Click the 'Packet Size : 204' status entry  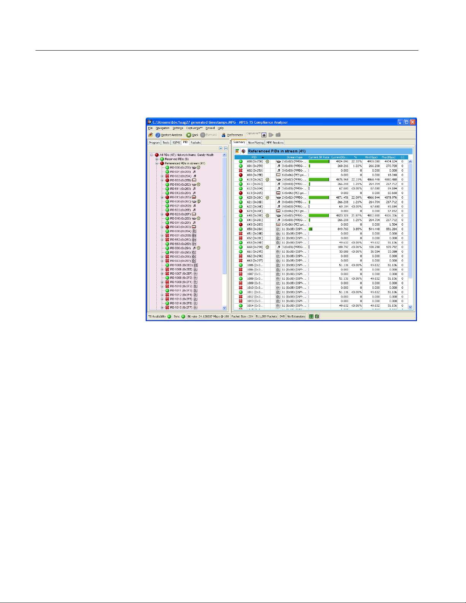(x=242, y=317)
